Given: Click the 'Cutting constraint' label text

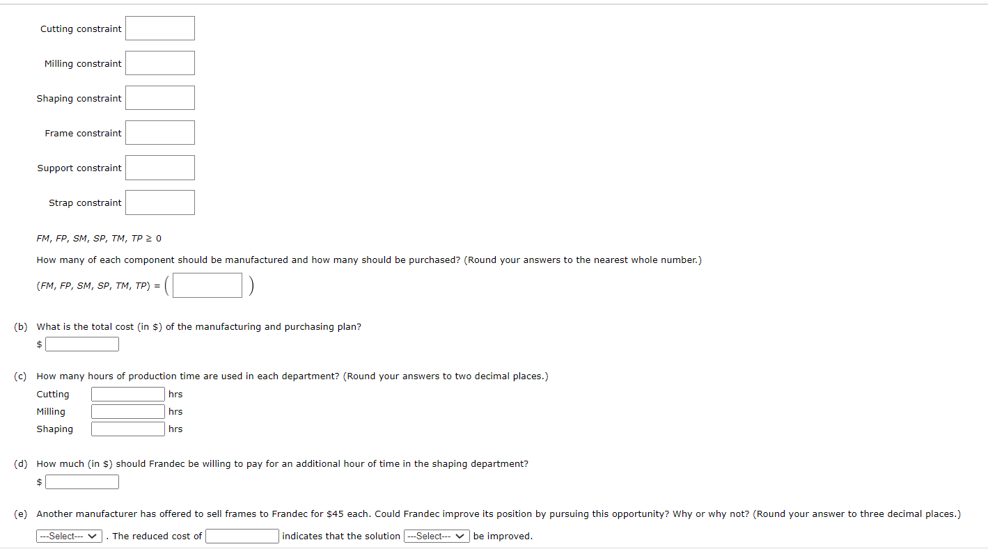Looking at the screenshot, I should [x=81, y=29].
